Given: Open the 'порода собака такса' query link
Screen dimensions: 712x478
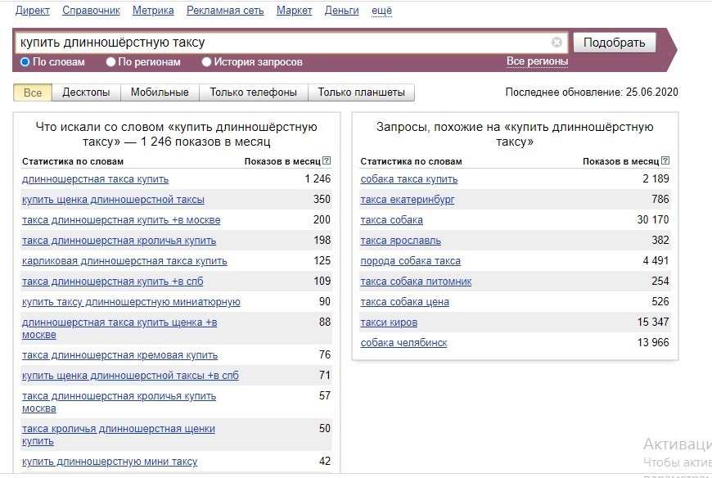Looking at the screenshot, I should [x=410, y=261].
